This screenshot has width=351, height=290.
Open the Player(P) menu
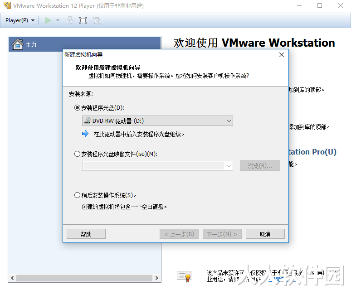coord(19,20)
